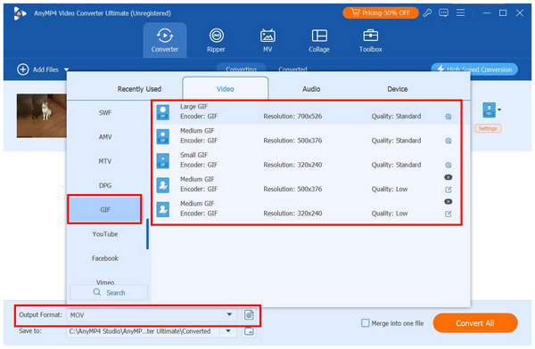The image size is (535, 349).
Task: Switch to the Converting tab
Action: coord(241,69)
